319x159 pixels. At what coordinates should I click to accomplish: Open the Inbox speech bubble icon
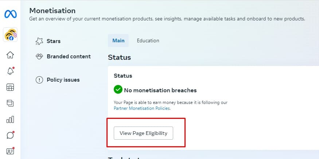click(x=10, y=135)
